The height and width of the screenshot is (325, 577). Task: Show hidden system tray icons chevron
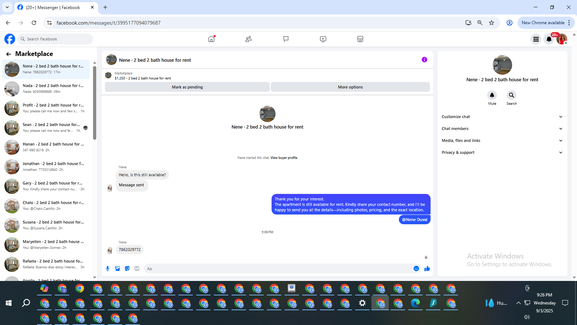[x=518, y=303]
